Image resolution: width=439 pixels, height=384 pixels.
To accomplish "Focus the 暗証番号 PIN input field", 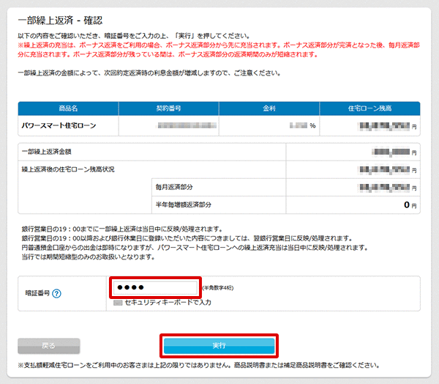I will 154,287.
